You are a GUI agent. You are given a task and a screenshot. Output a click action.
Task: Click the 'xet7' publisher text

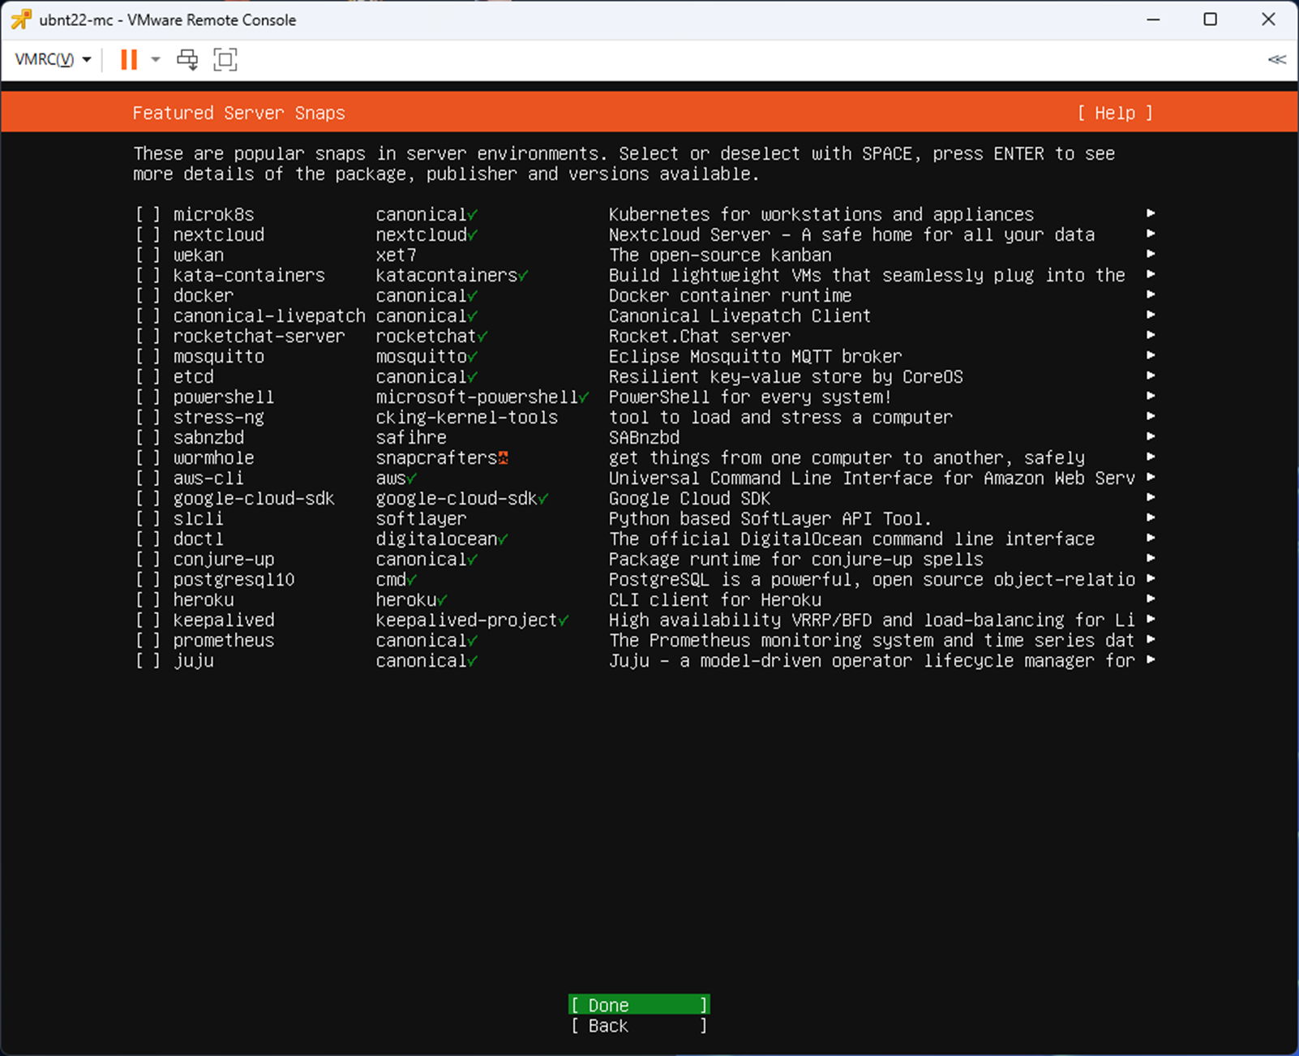coord(396,255)
